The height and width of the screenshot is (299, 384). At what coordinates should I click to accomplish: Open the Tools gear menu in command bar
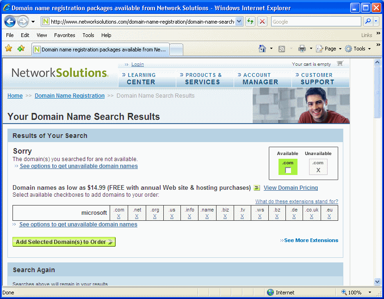pyautogui.click(x=358, y=49)
